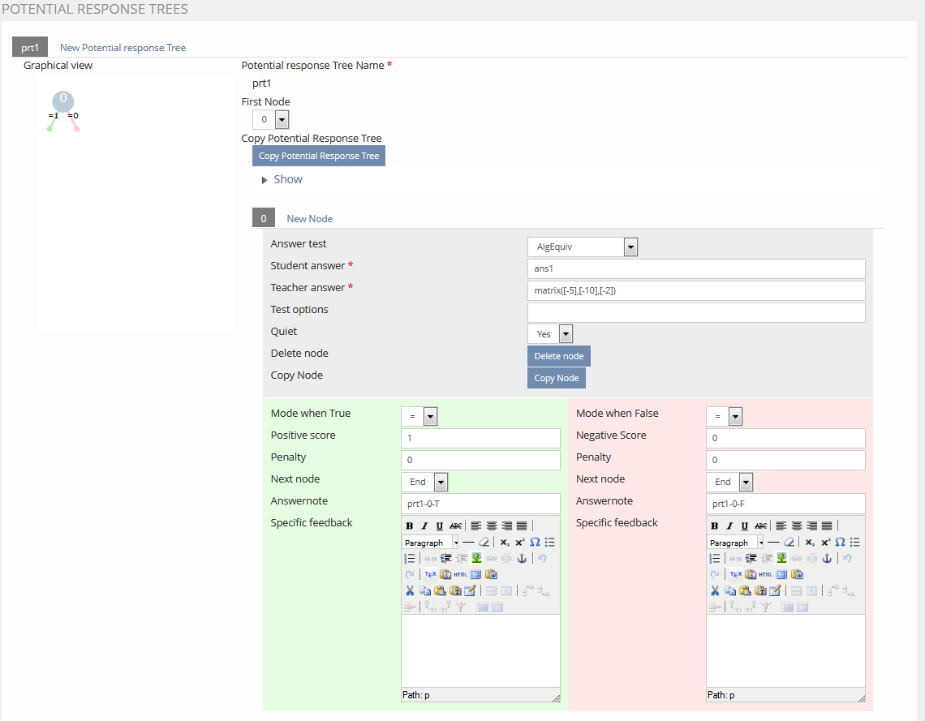Open the Answer test AlgEquiv dropdown

[582, 247]
